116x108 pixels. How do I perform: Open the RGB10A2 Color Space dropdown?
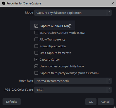coord(73,90)
